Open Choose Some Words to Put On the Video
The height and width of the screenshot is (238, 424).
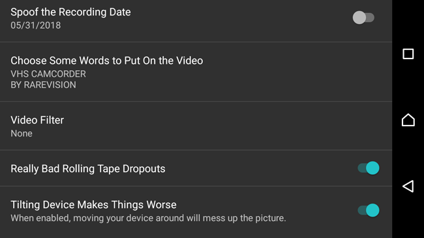pos(196,72)
